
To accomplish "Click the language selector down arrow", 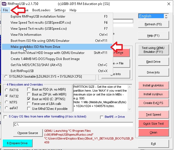I will (x=166, y=17).
